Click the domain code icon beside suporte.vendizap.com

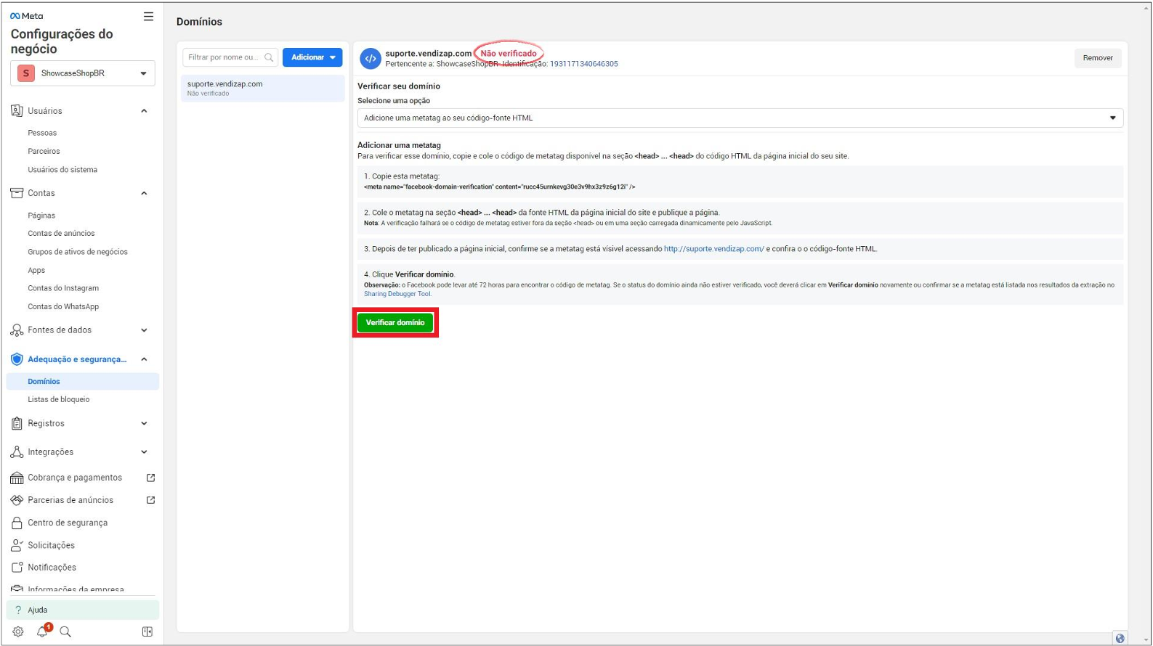coord(371,58)
